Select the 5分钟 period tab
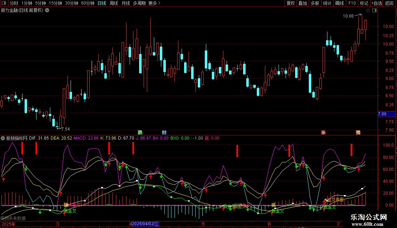The image size is (397, 228). click(40, 3)
